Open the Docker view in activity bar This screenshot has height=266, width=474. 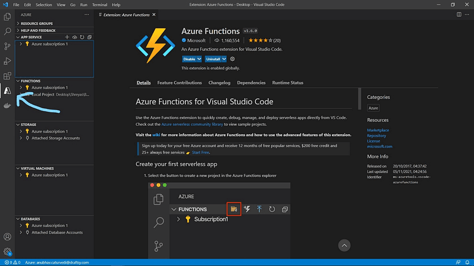coord(7,106)
